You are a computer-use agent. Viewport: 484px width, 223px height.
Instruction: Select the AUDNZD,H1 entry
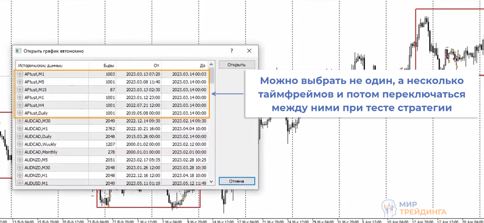point(112,175)
